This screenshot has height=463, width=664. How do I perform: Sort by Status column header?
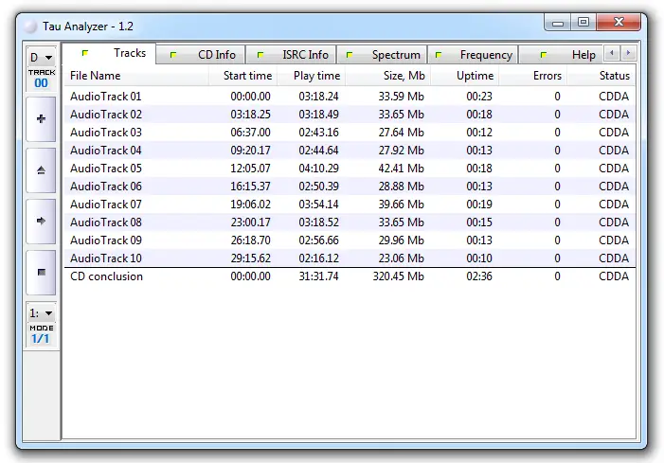[601, 76]
